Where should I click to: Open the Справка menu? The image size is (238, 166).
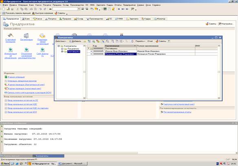156,5
